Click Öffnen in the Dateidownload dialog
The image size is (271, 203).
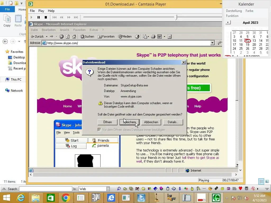coord(107,122)
